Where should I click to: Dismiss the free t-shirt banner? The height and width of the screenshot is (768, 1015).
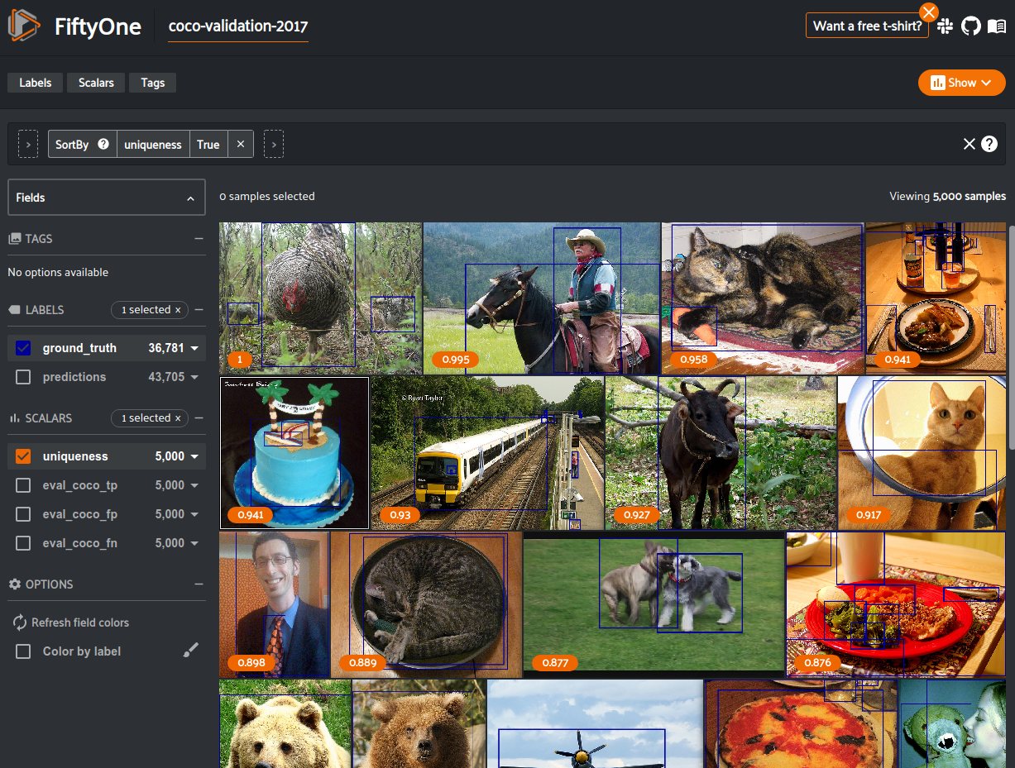click(929, 12)
